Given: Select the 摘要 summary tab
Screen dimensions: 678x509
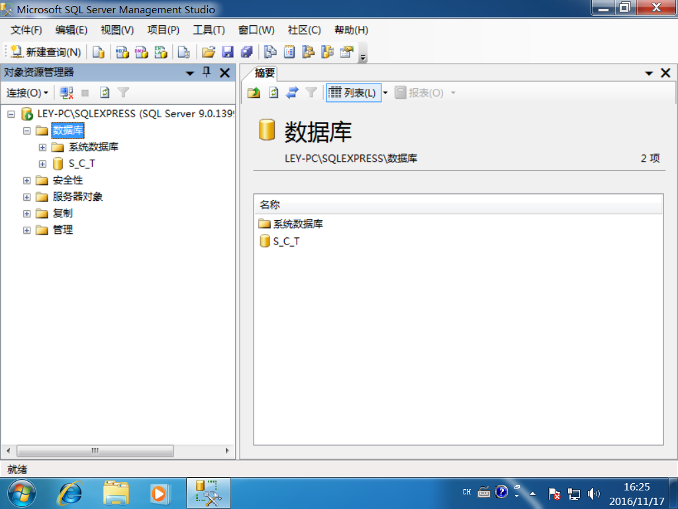Looking at the screenshot, I should point(265,73).
